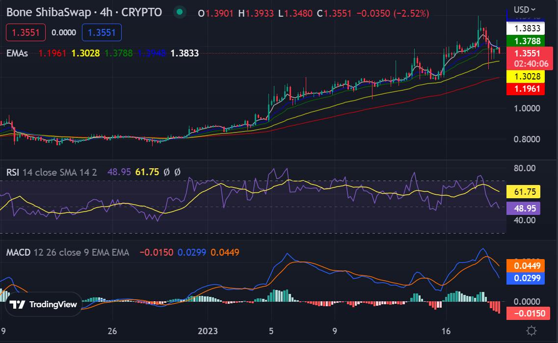The image size is (558, 343).
Task: Open the USD currency dropdown
Action: coord(525,9)
